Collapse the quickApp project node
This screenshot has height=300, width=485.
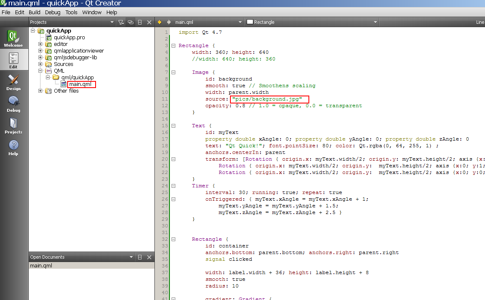coord(33,30)
